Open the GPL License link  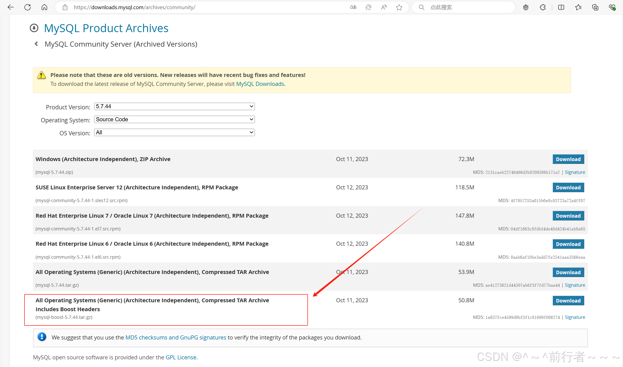[x=181, y=357]
